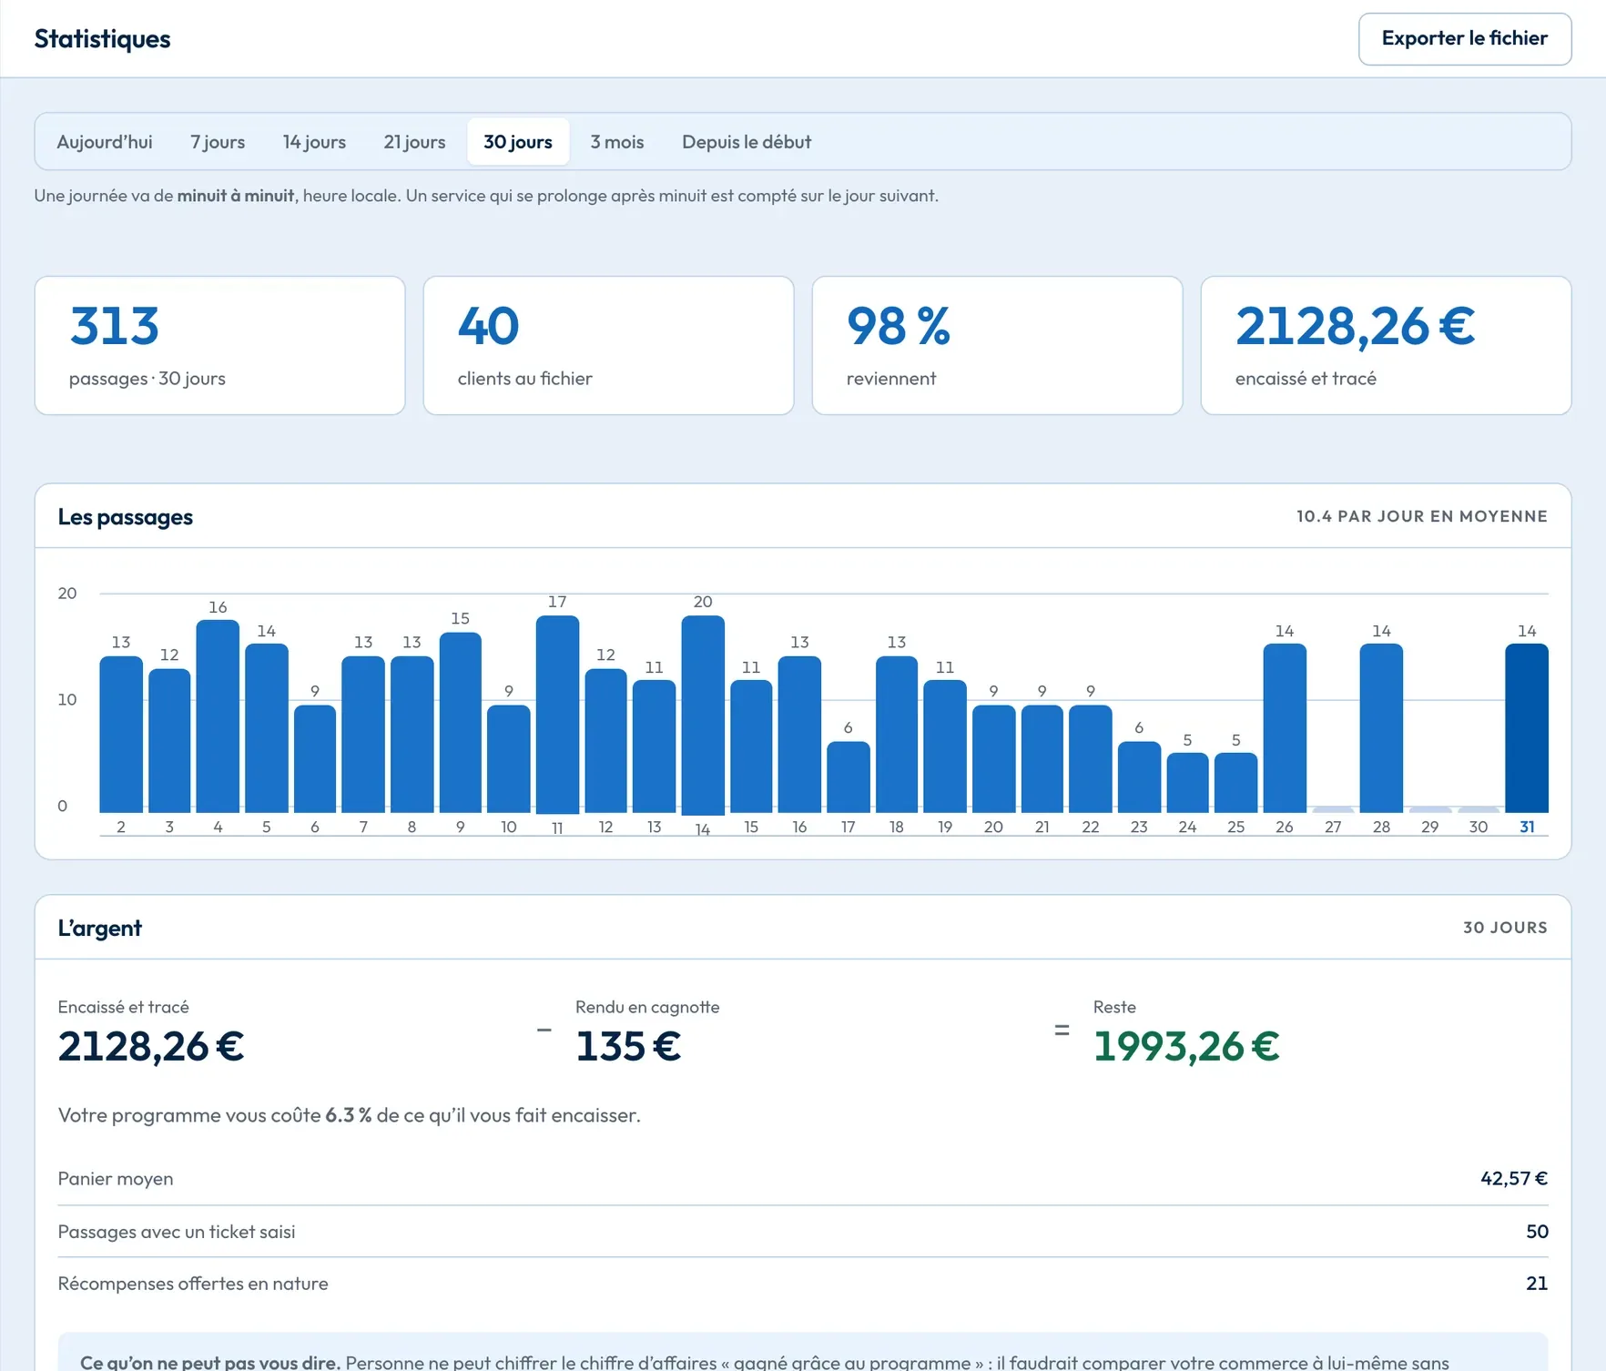Click the 10.4 PAR JOUR EN MOYENNE label
The image size is (1606, 1371).
point(1422,516)
